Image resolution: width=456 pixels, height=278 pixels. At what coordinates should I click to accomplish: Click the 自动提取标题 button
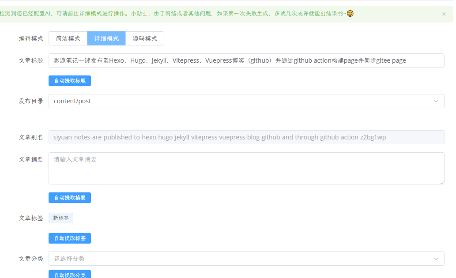coord(69,81)
